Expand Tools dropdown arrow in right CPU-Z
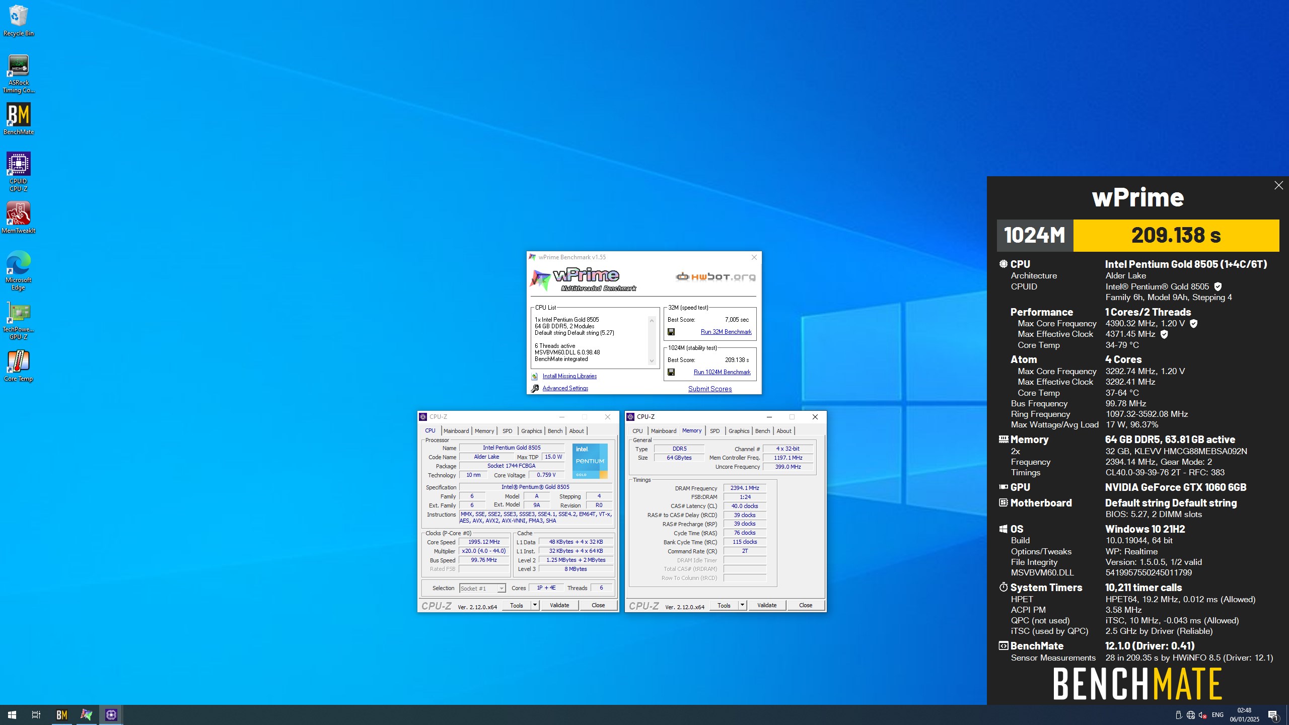 pyautogui.click(x=742, y=605)
